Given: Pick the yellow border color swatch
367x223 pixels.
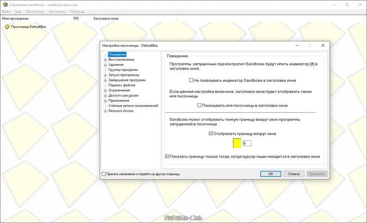Looking at the screenshot, I should (x=237, y=143).
